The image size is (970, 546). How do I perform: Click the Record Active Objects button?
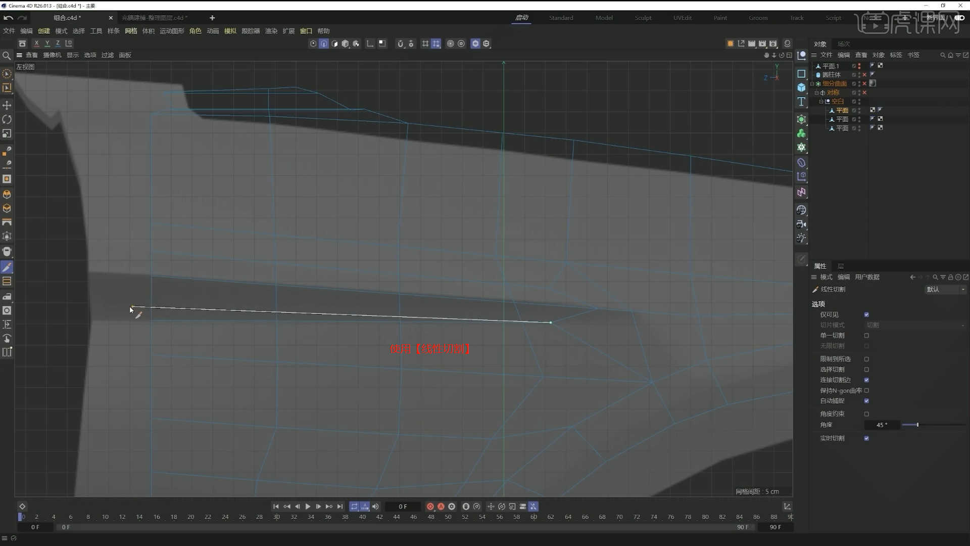(430, 507)
